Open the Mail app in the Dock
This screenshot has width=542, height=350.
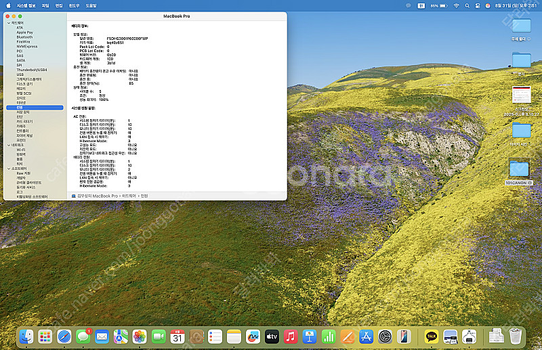[x=102, y=336]
